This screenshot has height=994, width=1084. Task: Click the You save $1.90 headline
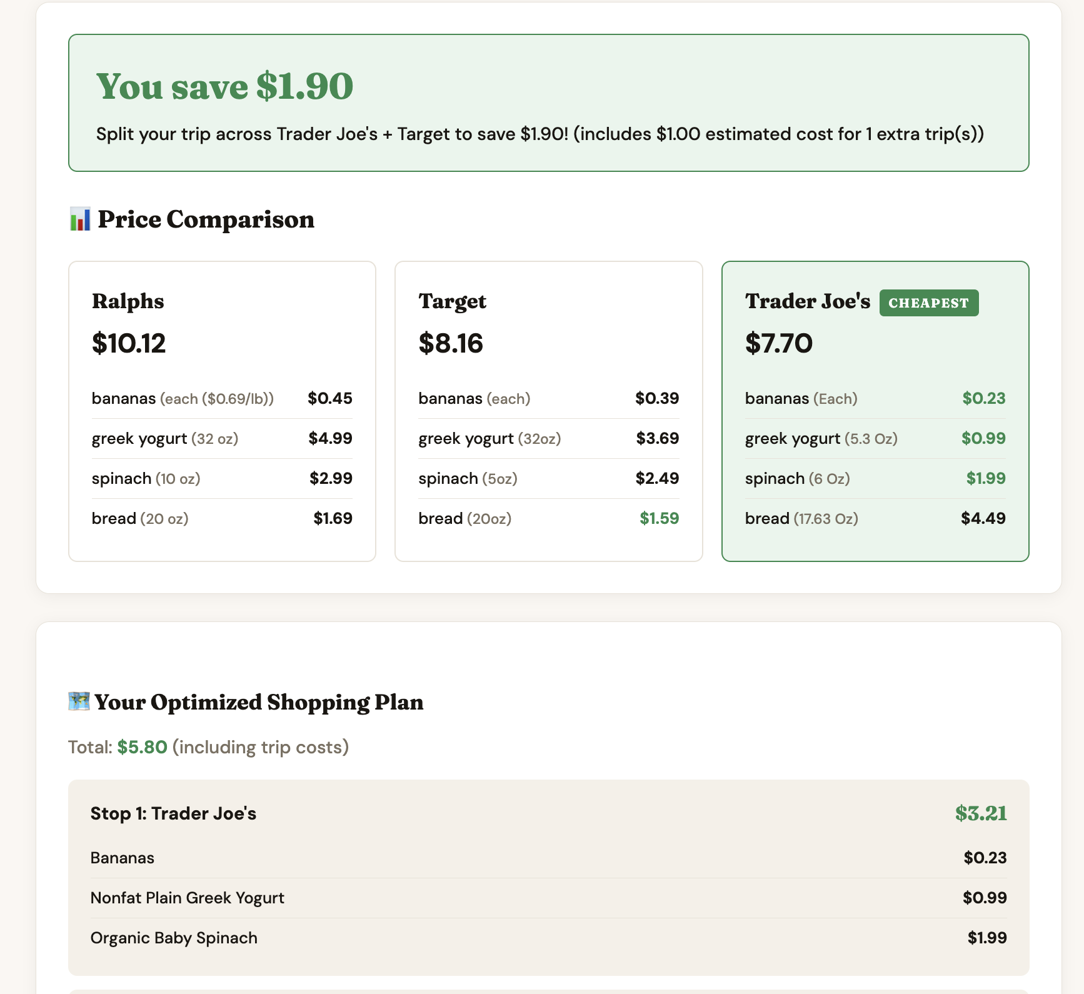click(x=224, y=86)
